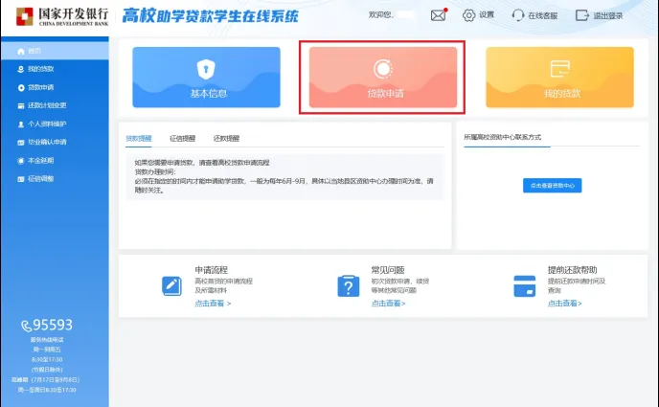Click the 申请流程 pencil icon

pyautogui.click(x=172, y=285)
